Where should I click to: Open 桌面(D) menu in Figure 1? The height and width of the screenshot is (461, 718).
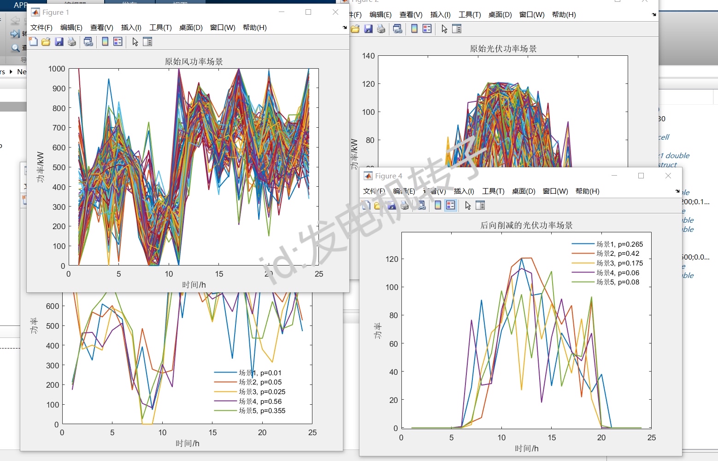pyautogui.click(x=191, y=28)
